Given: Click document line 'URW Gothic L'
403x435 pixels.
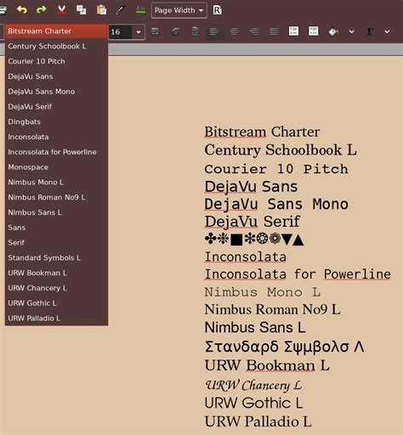Looking at the screenshot, I should tap(253, 403).
